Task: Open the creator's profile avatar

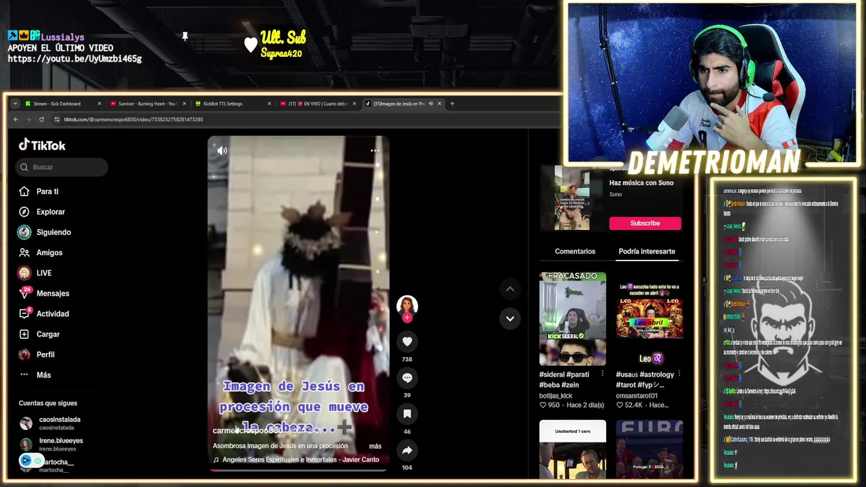Action: pos(407,306)
